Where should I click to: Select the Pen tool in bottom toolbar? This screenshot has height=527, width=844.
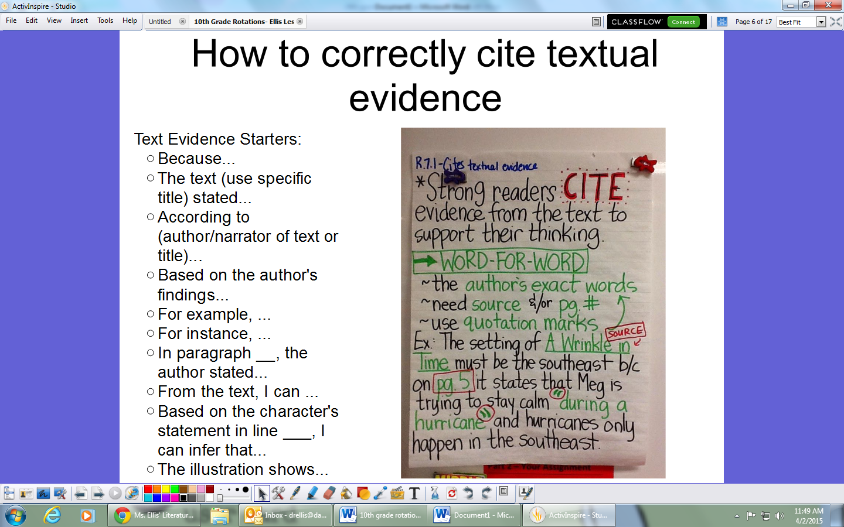point(295,494)
